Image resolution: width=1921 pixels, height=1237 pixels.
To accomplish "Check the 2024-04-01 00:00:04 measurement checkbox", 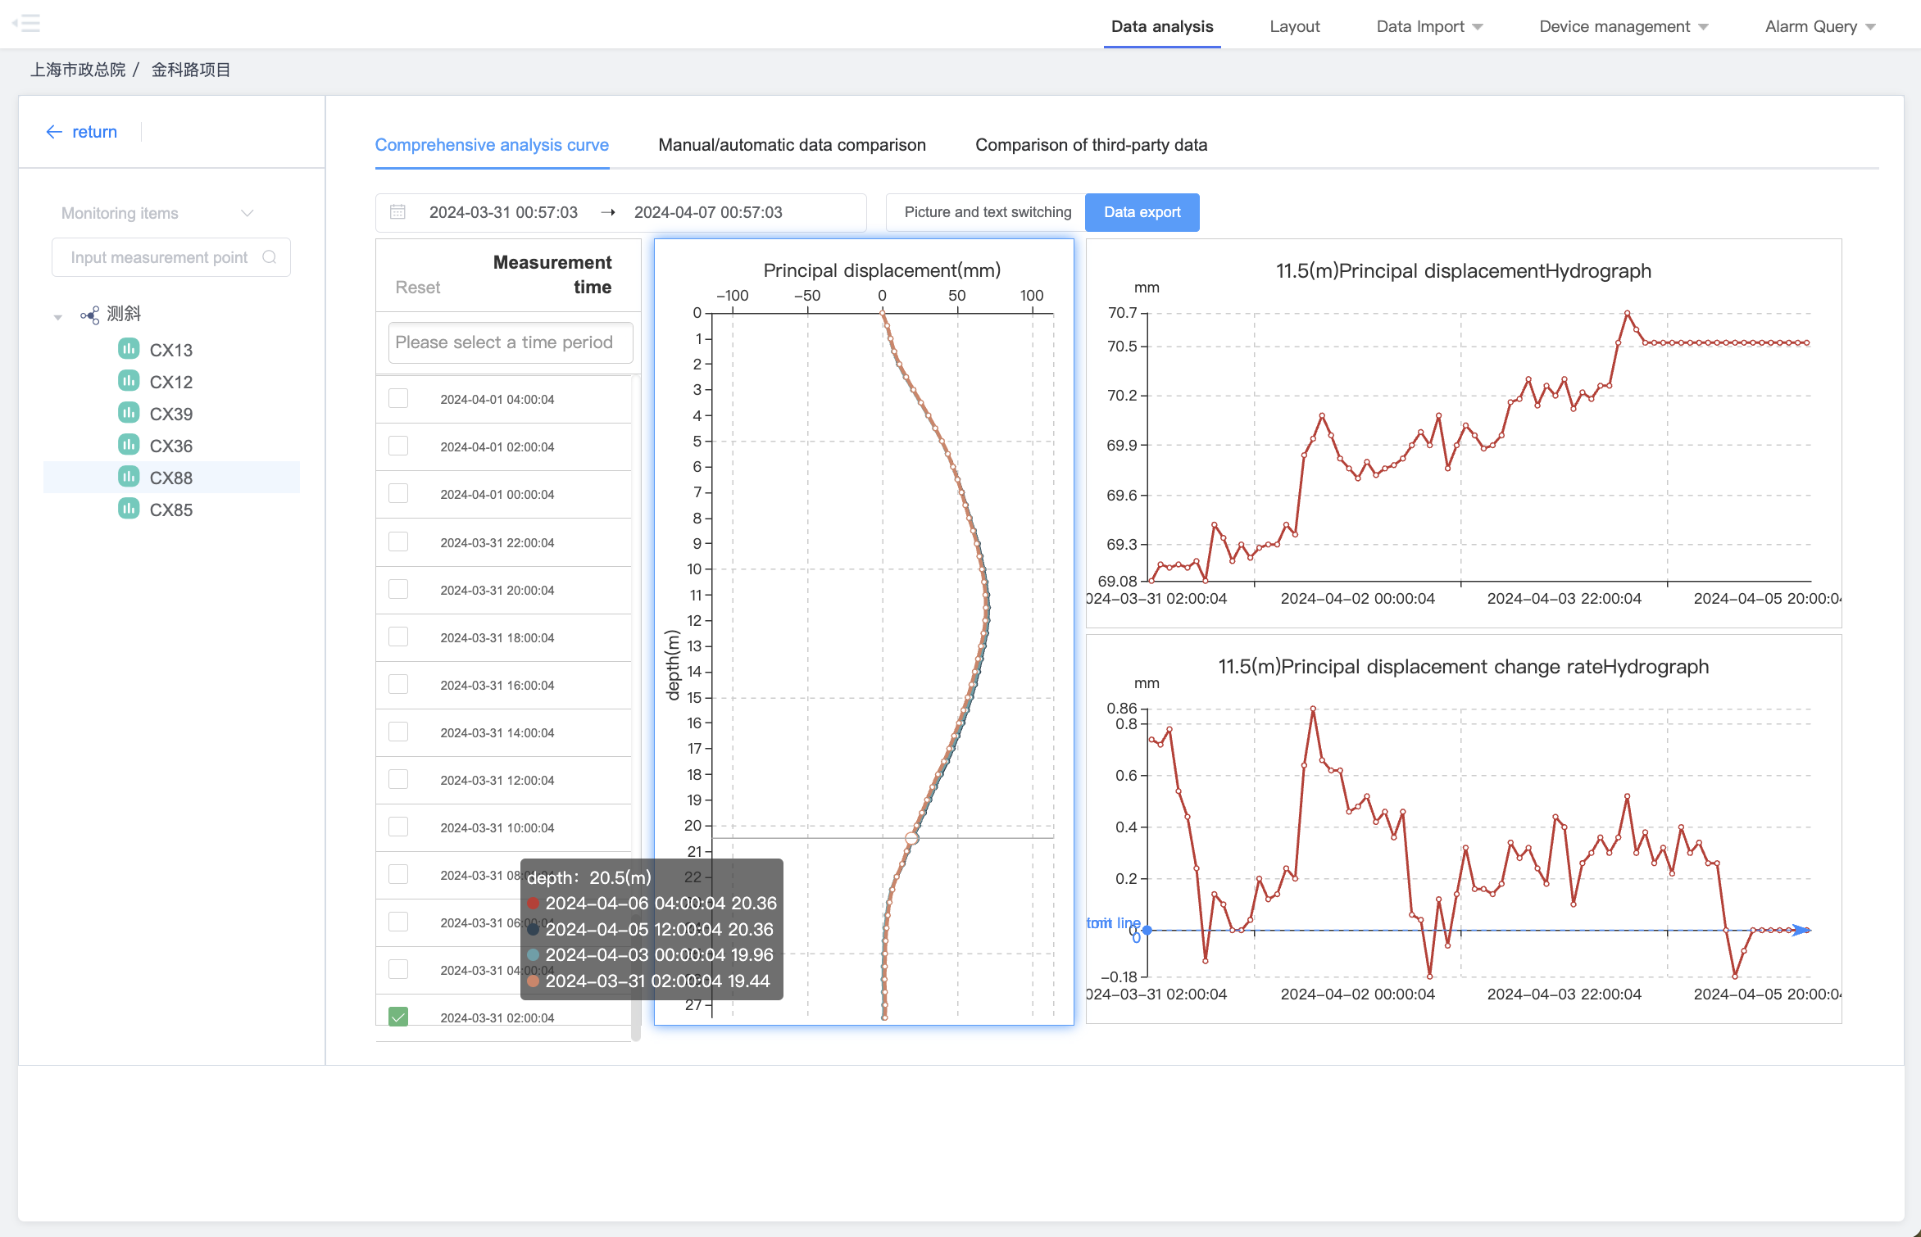I will (398, 494).
